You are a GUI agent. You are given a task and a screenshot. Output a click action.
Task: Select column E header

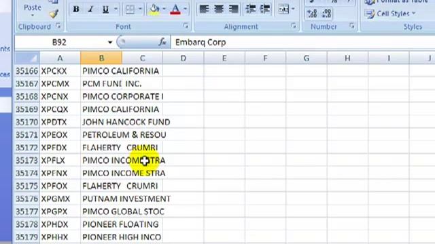tap(224, 58)
